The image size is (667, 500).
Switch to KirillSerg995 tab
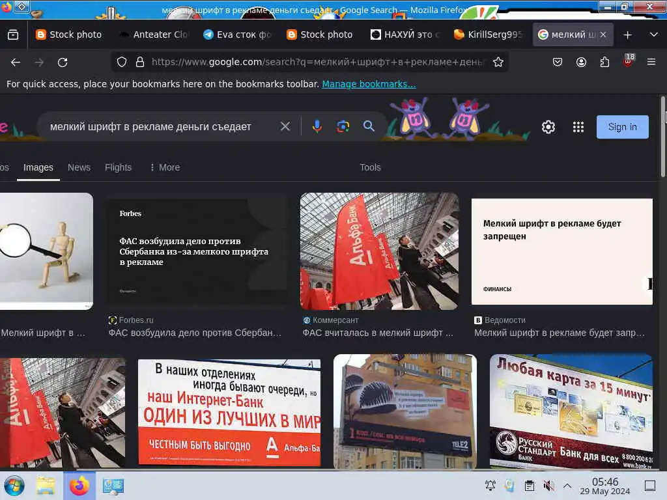pos(488,35)
